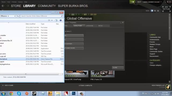Show hidden tray icons arrow
The height and width of the screenshot is (96, 172).
tap(149, 94)
